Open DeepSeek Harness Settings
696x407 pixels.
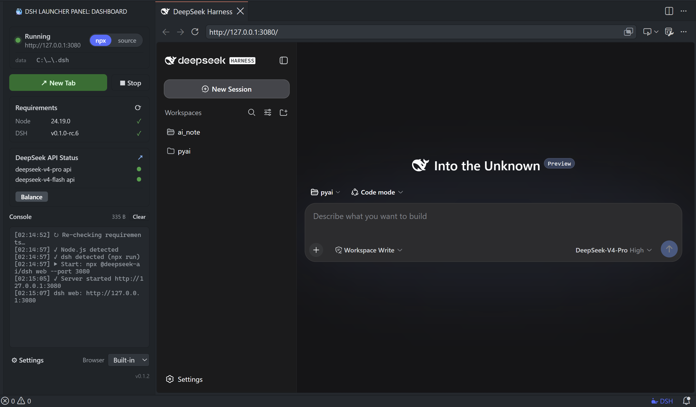coord(184,379)
